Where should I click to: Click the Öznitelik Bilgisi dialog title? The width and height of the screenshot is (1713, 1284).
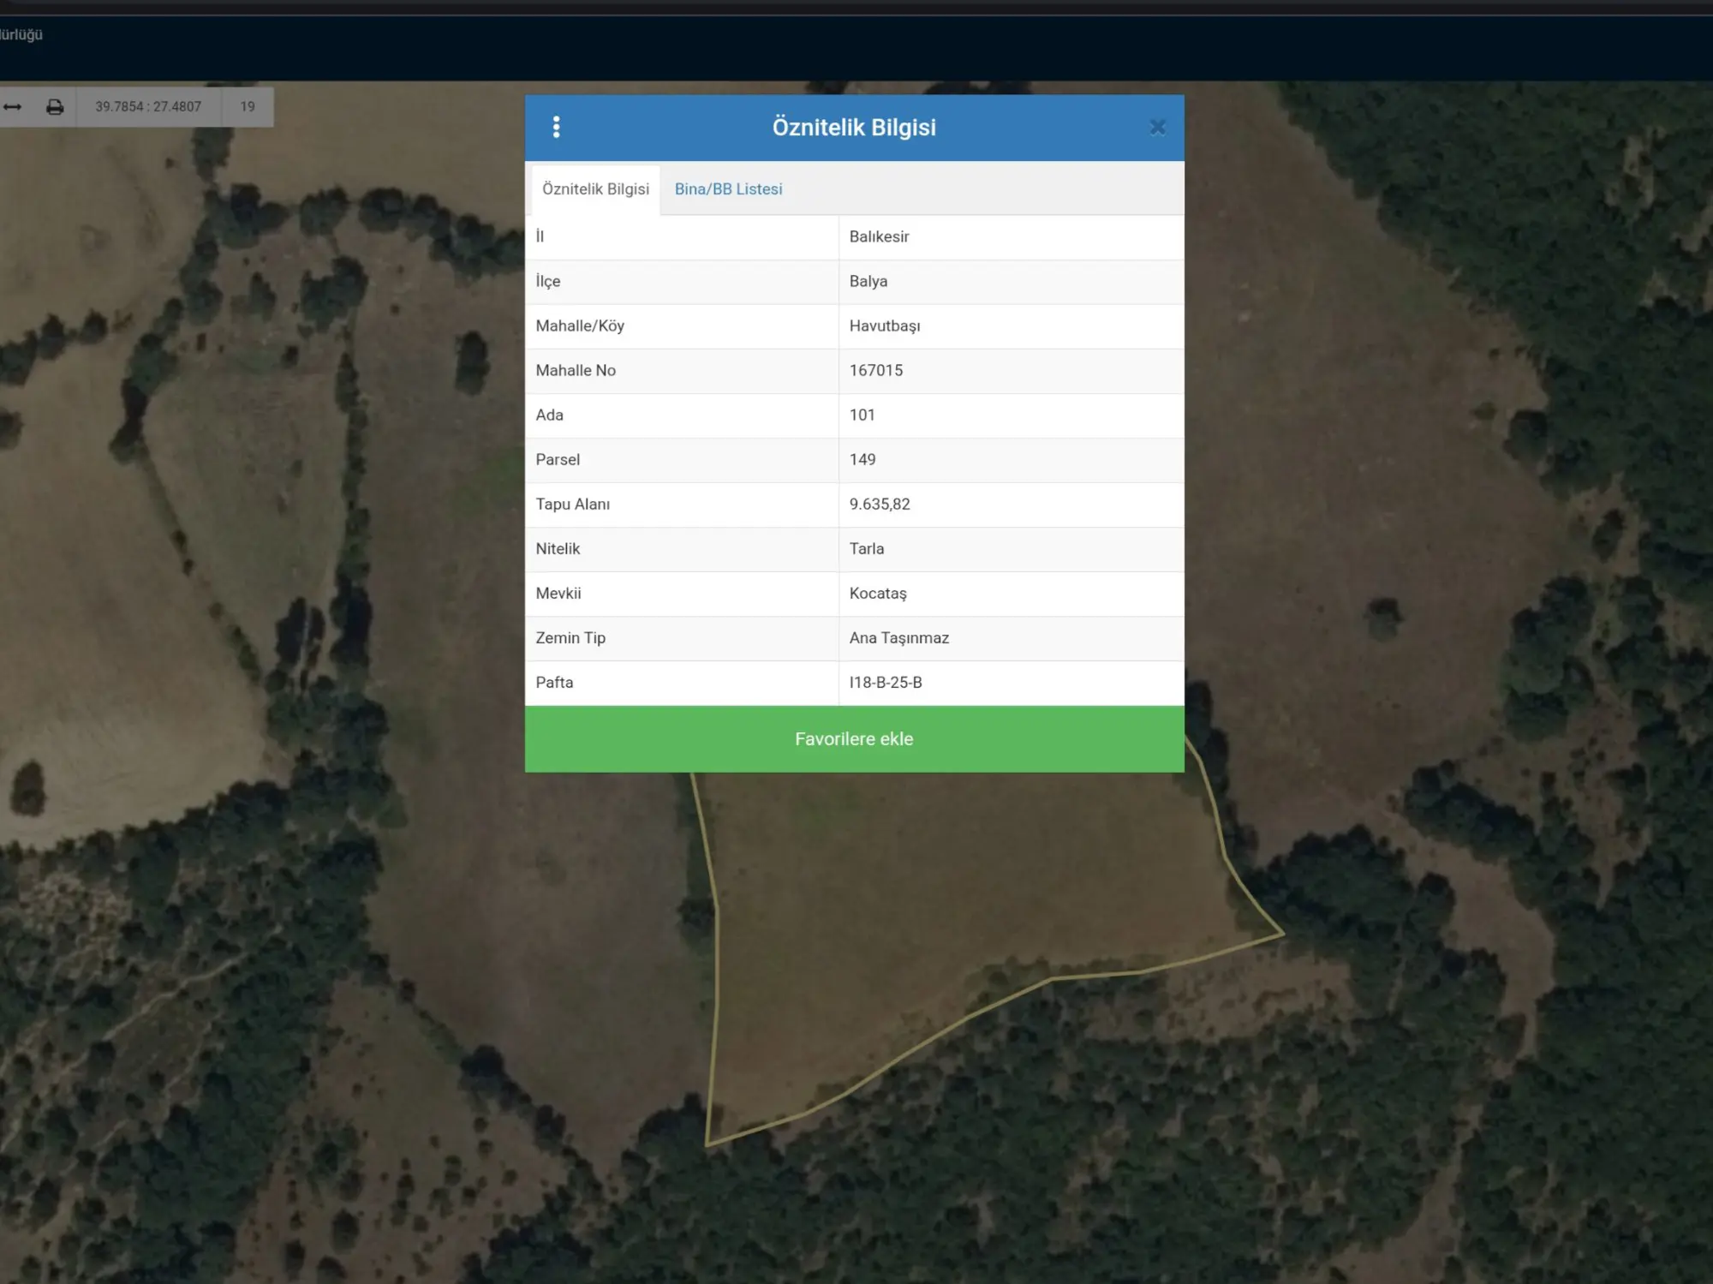tap(854, 127)
